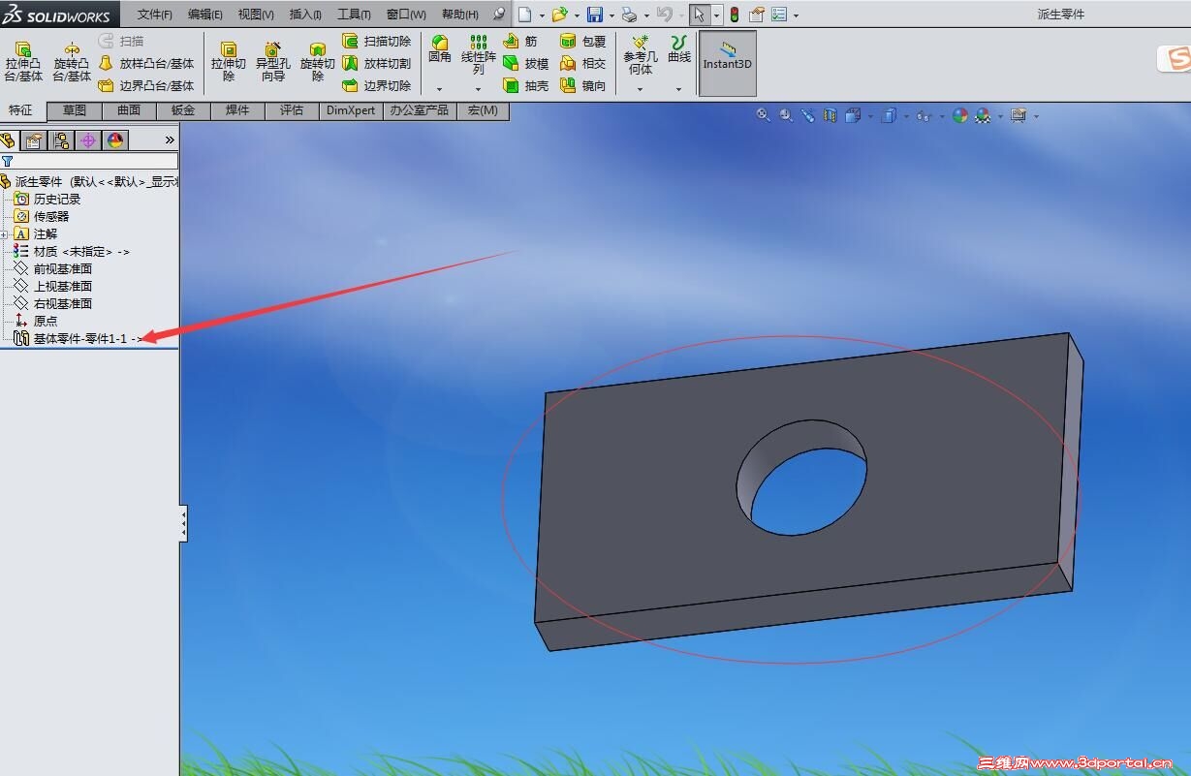Click the 包覆 wrap tool
Screen dimensions: 1191x776
click(x=583, y=41)
